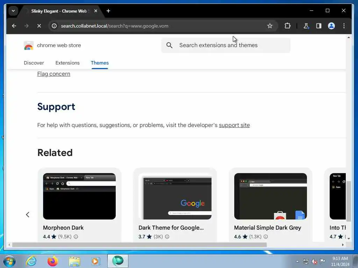Click the horizontal scroll right arrow
Screen dimensions: 358x268
tap(343, 245)
